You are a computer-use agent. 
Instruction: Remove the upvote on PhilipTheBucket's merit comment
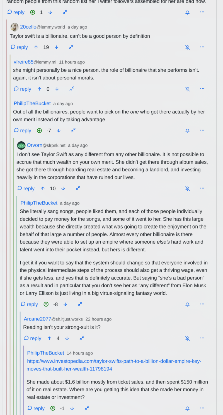(x=39, y=130)
